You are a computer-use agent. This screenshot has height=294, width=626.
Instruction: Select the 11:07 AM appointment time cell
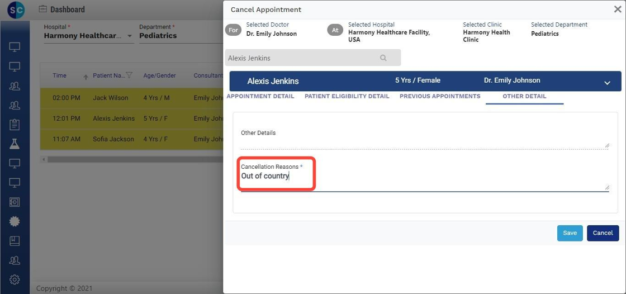67,139
